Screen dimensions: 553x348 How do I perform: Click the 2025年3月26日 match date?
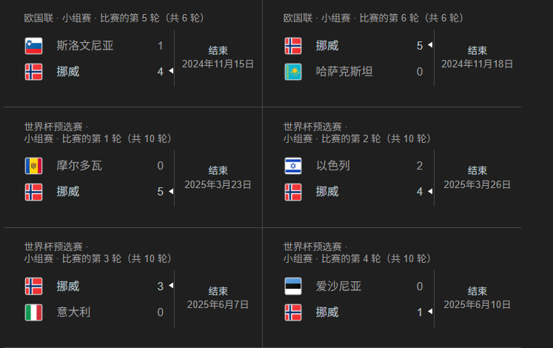pos(477,184)
